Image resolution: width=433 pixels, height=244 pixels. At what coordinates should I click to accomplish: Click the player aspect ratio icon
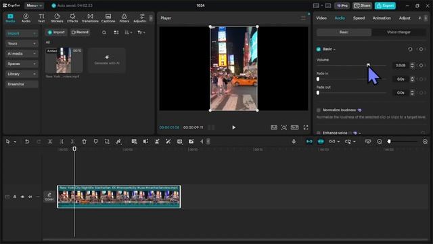tap(295, 127)
